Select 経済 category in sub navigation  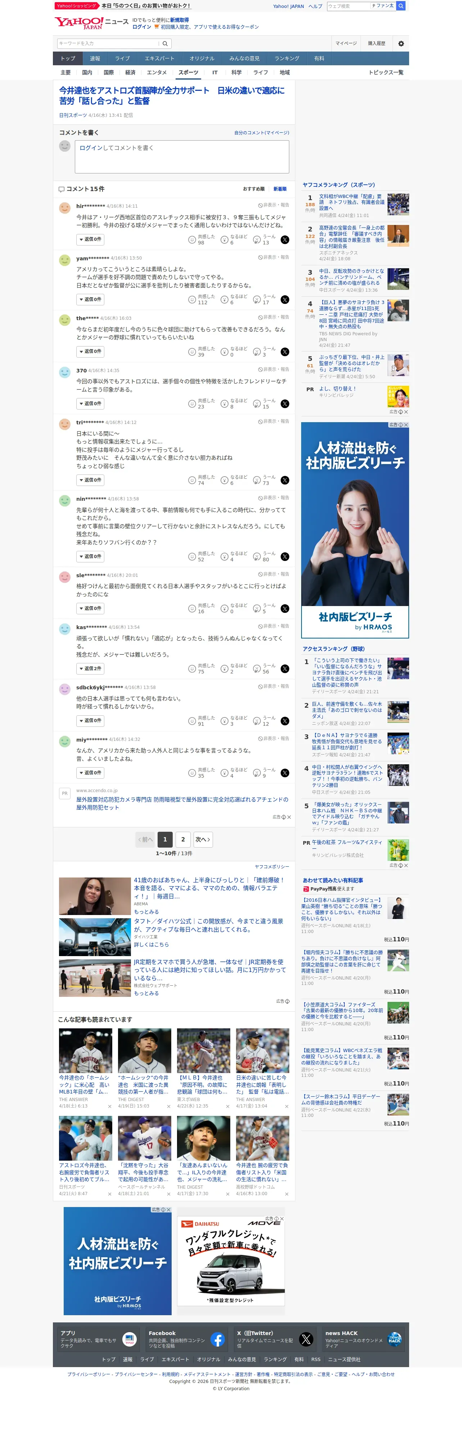130,73
